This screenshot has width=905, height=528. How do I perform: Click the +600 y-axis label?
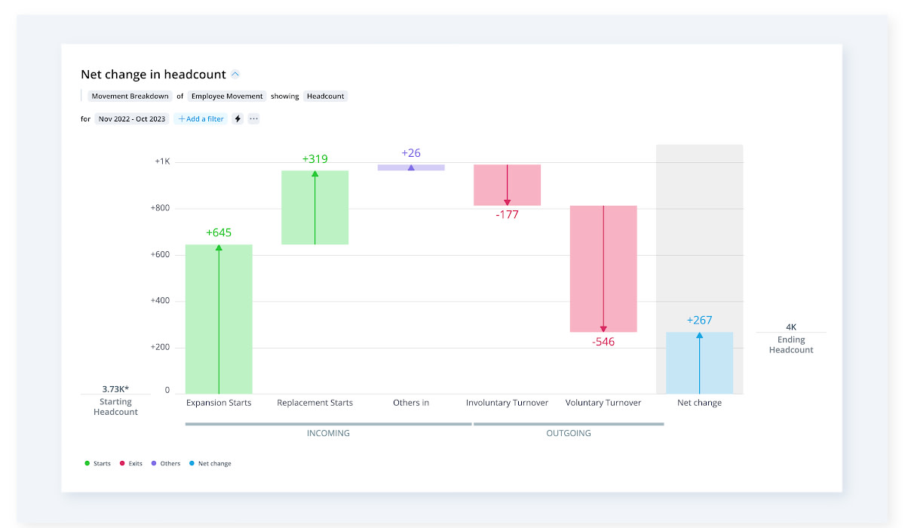(x=160, y=255)
